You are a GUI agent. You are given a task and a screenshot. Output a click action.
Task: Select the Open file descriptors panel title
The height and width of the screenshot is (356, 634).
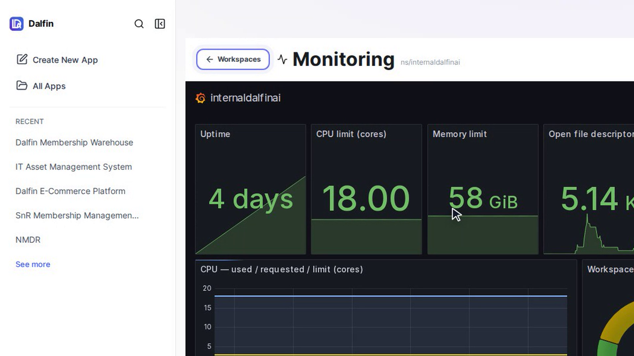pyautogui.click(x=591, y=134)
